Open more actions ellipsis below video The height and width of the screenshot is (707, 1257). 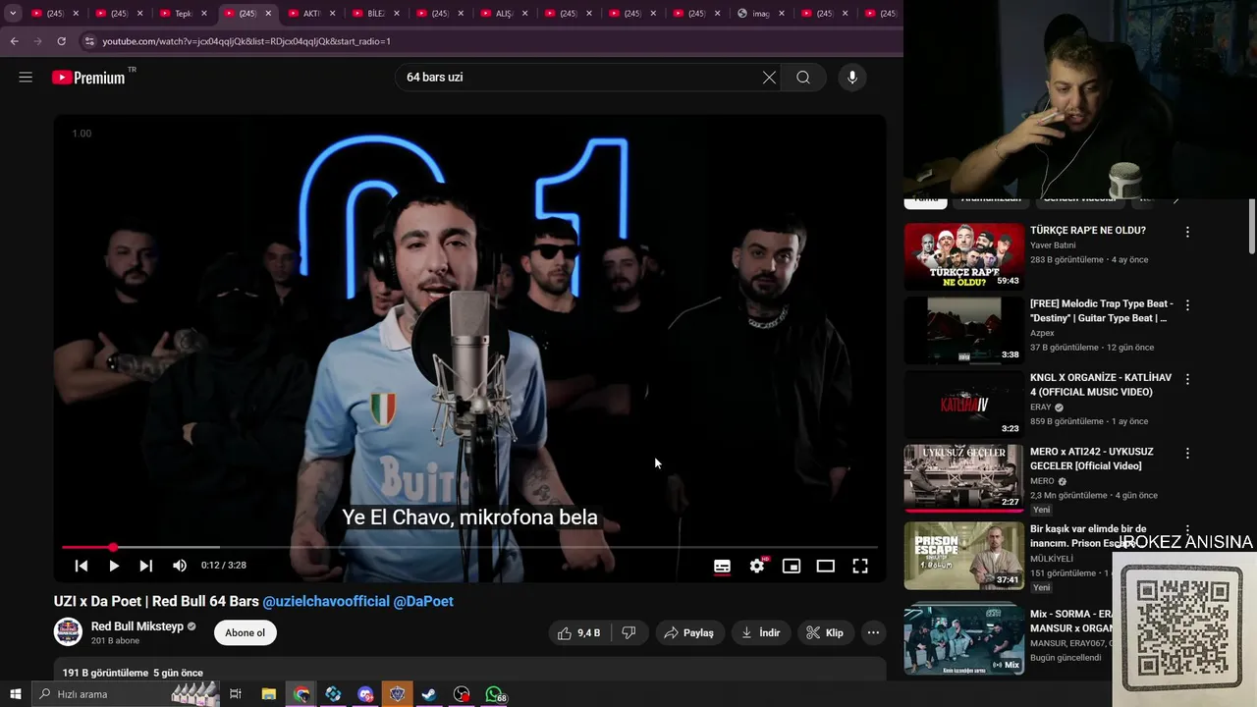873,633
